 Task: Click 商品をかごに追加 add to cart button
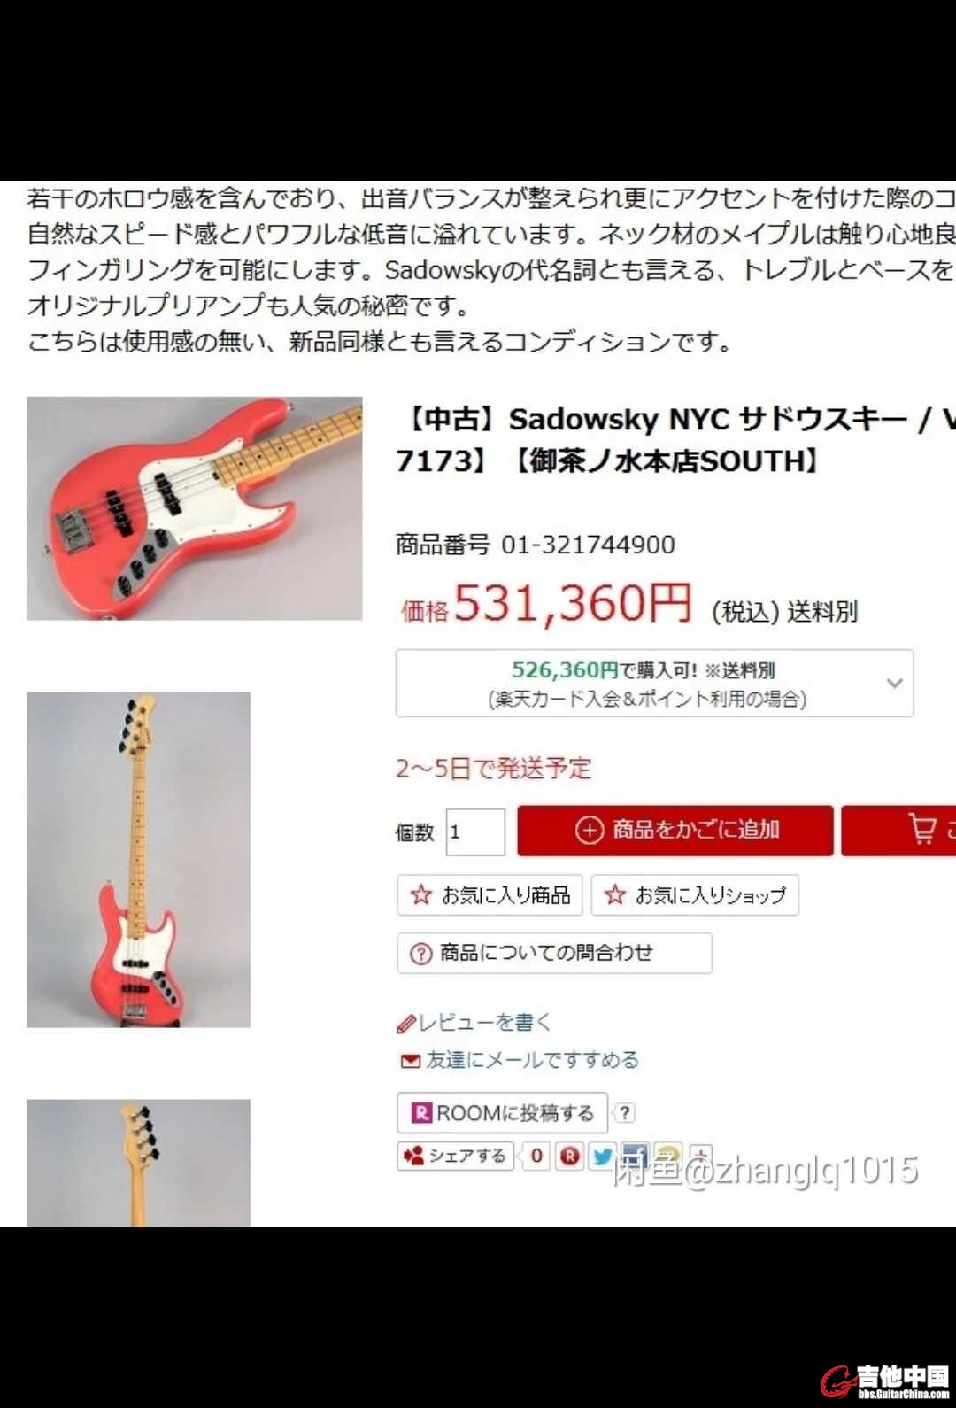point(675,831)
